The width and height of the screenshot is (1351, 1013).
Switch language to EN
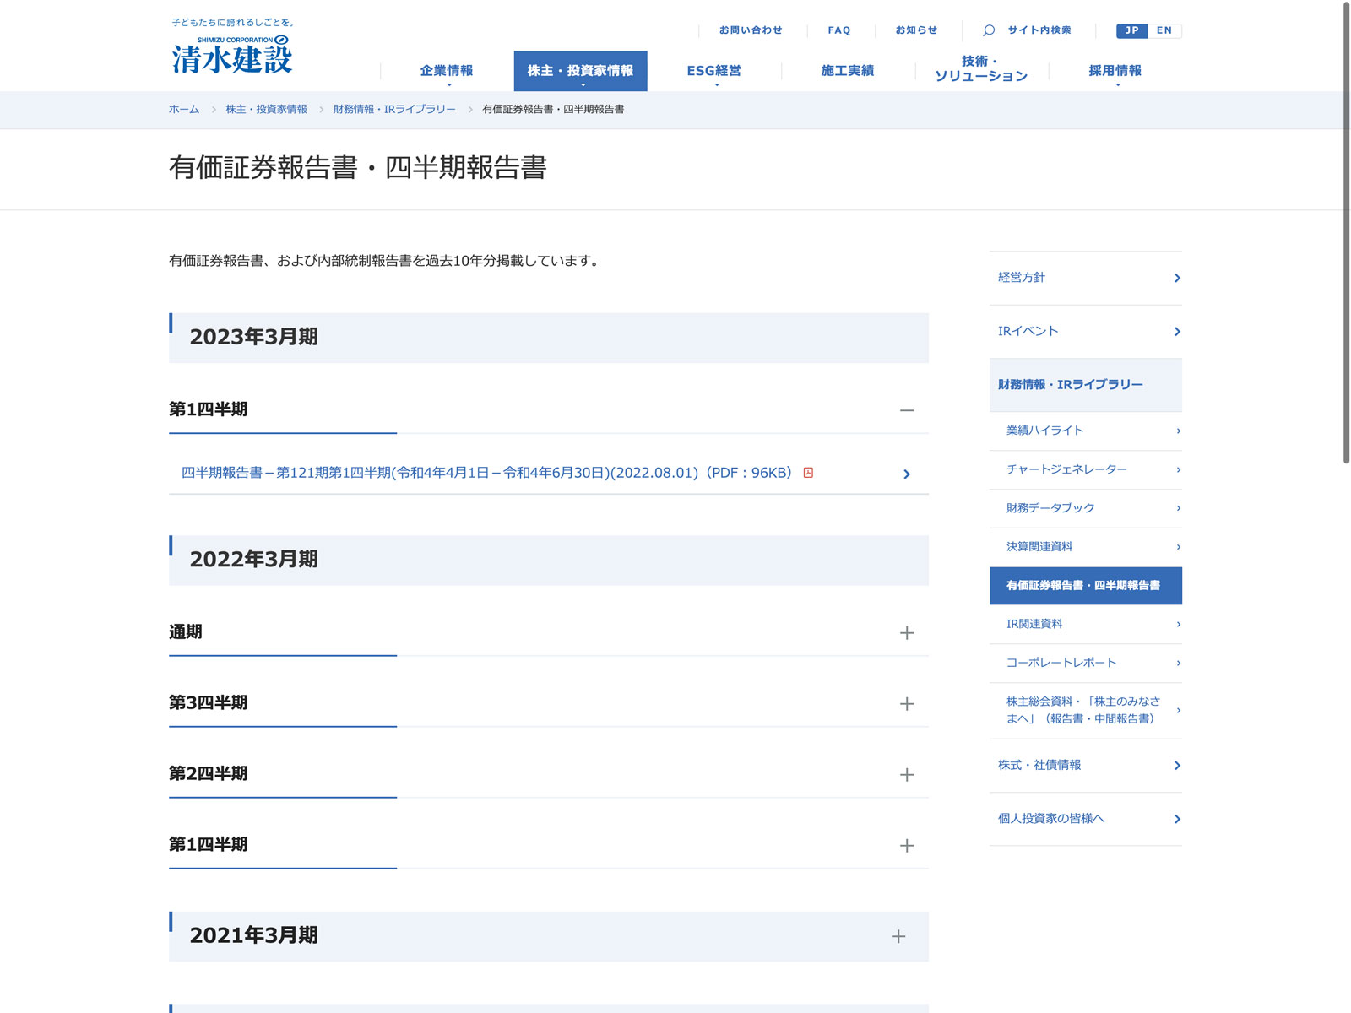click(x=1164, y=30)
